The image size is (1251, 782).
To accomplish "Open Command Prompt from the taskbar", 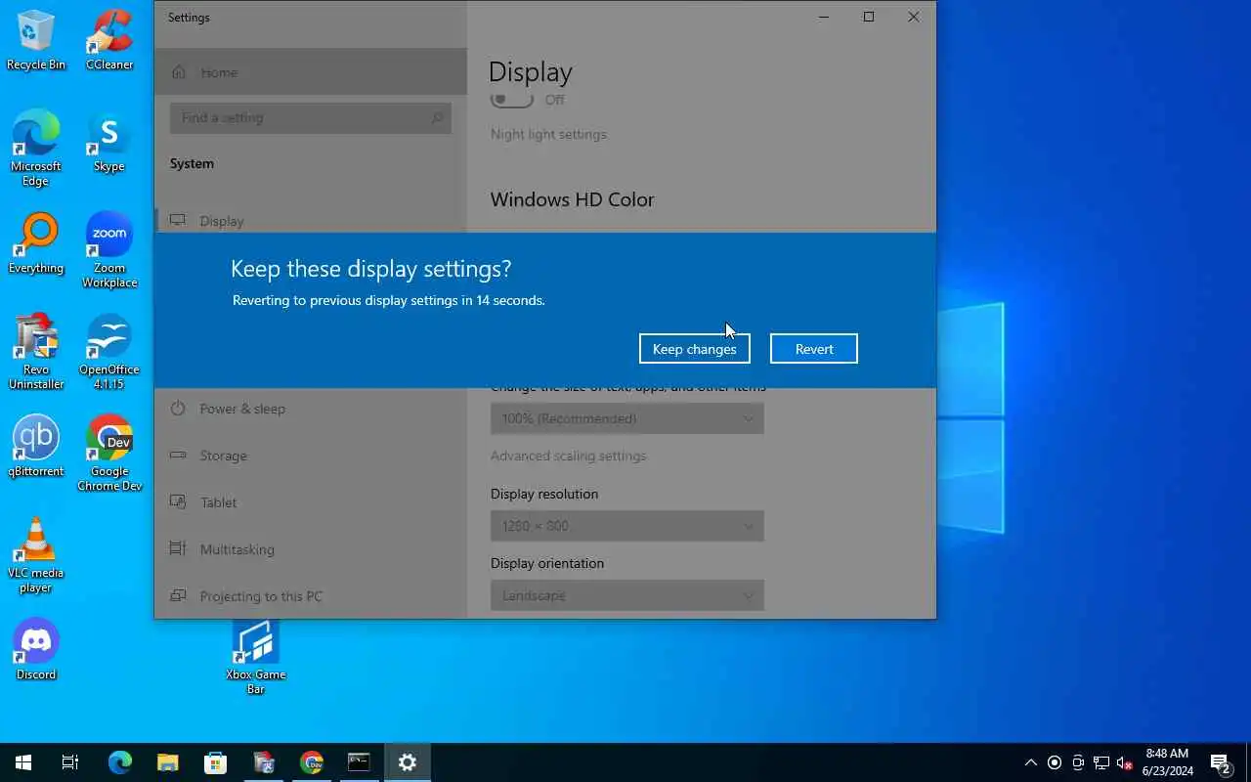I will [x=360, y=762].
